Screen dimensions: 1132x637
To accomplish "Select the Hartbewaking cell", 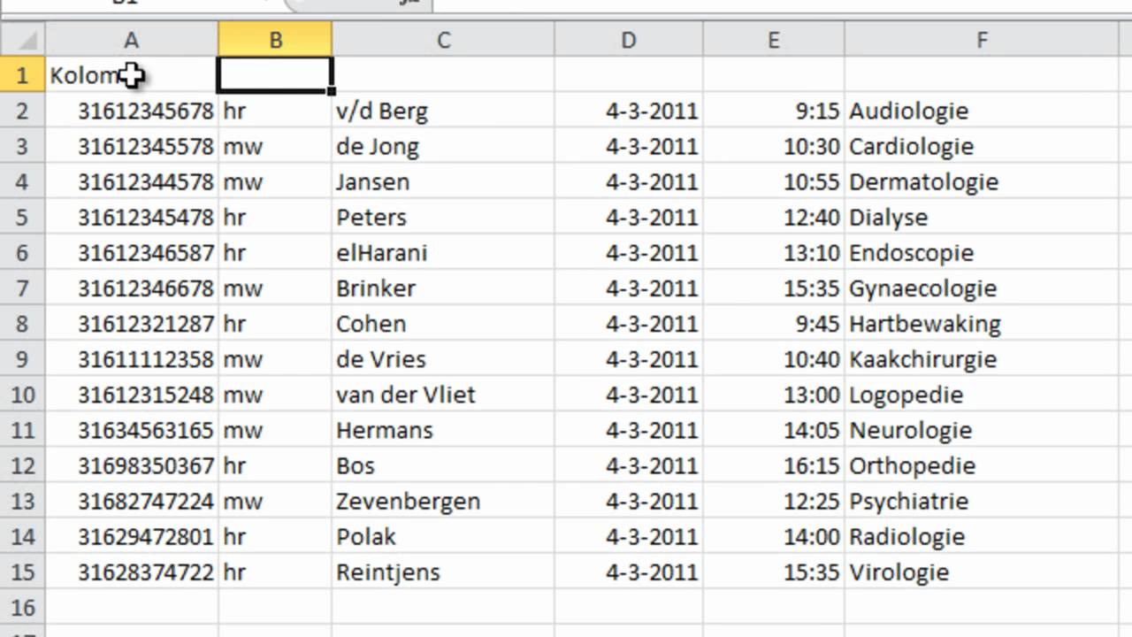I will (x=924, y=324).
